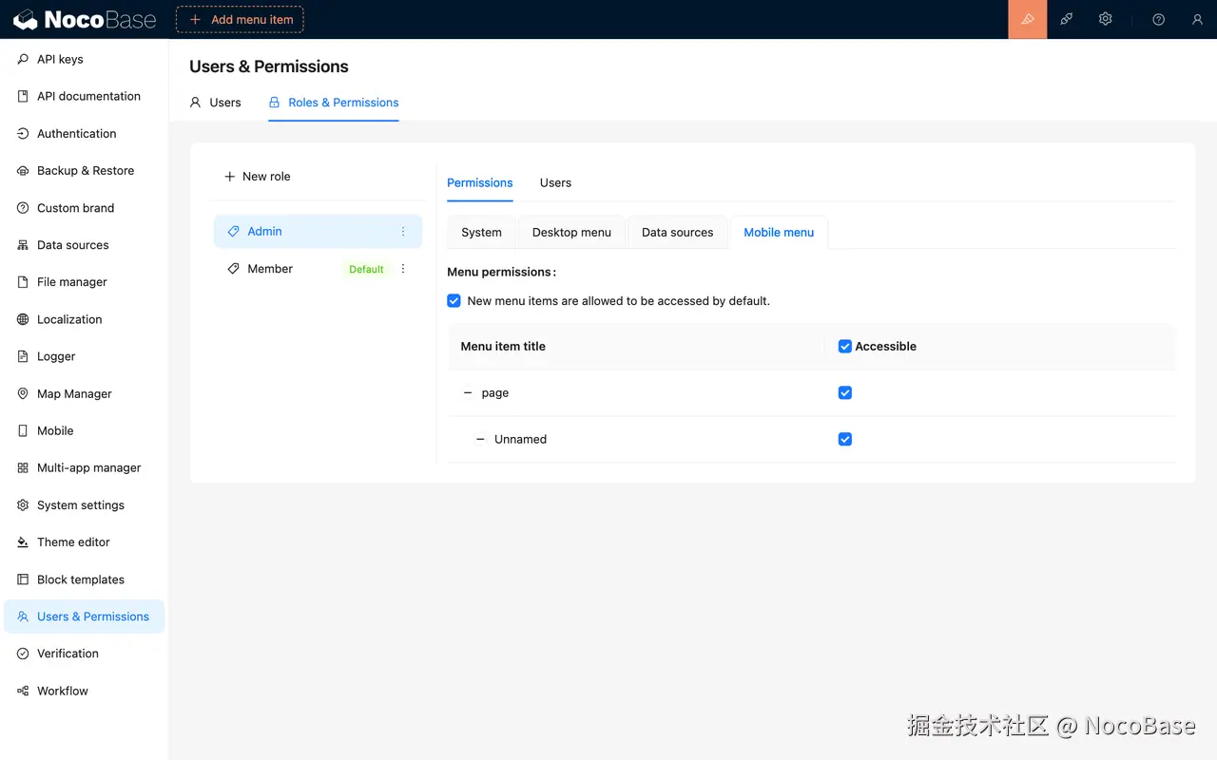Click the green Default badge on Member
The image size is (1217, 760).
point(366,269)
